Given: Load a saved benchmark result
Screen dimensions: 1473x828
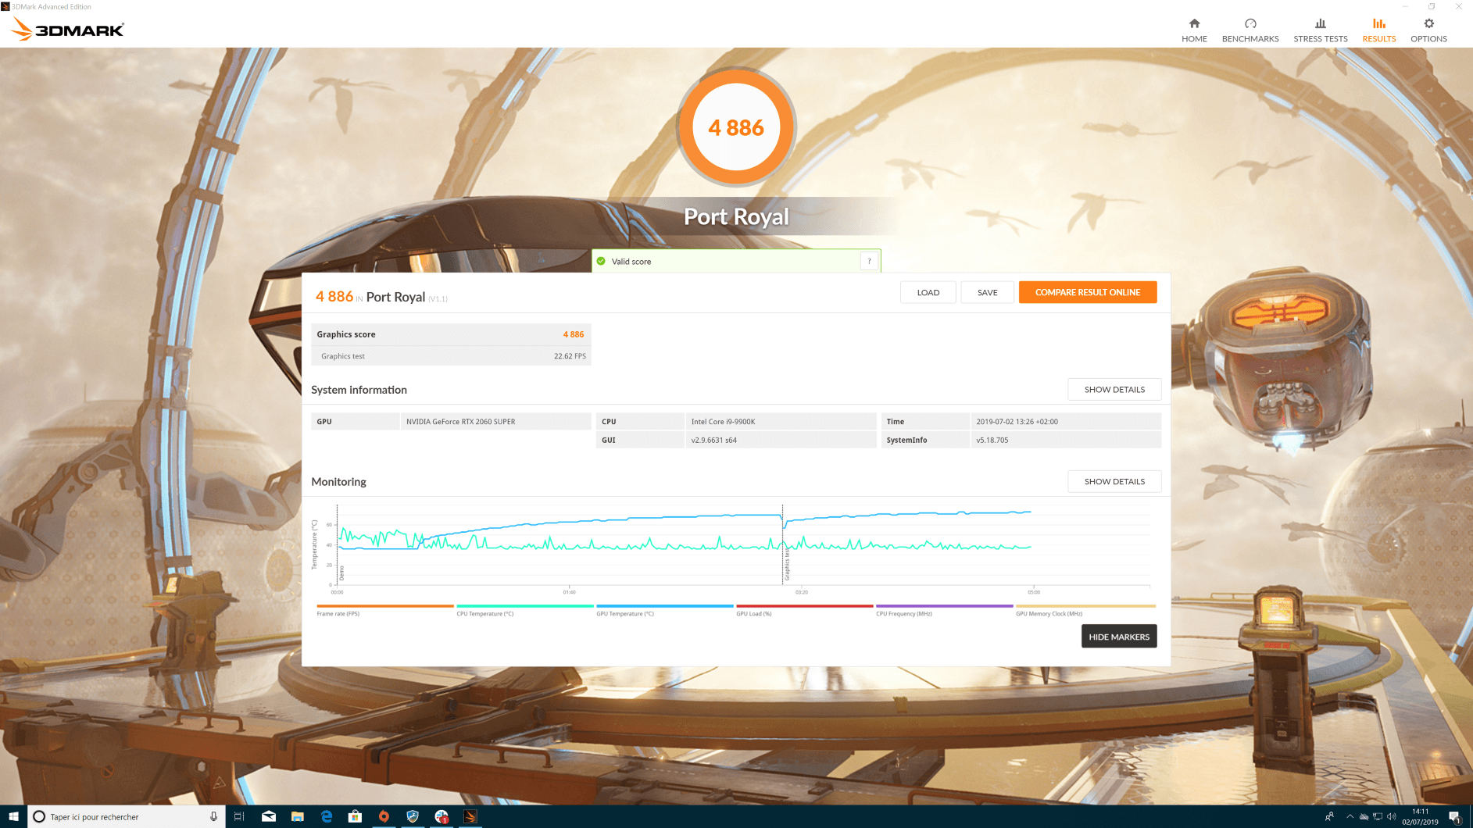Looking at the screenshot, I should click(928, 292).
